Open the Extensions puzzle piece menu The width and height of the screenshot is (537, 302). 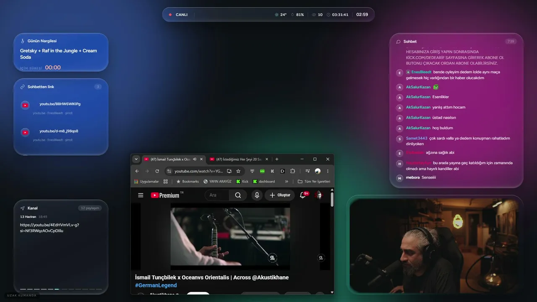click(293, 171)
